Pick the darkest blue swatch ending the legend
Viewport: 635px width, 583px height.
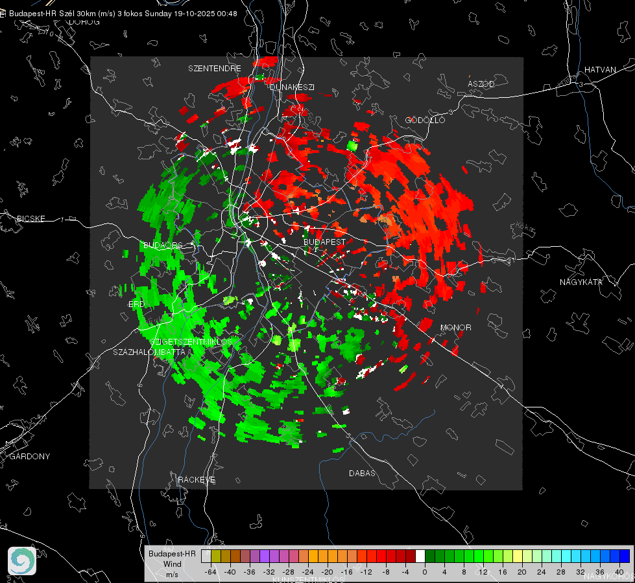coord(625,556)
